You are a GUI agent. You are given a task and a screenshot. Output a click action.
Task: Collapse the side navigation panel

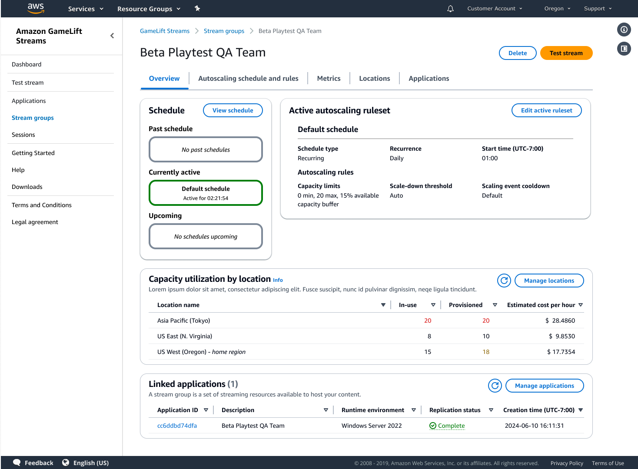click(x=112, y=36)
